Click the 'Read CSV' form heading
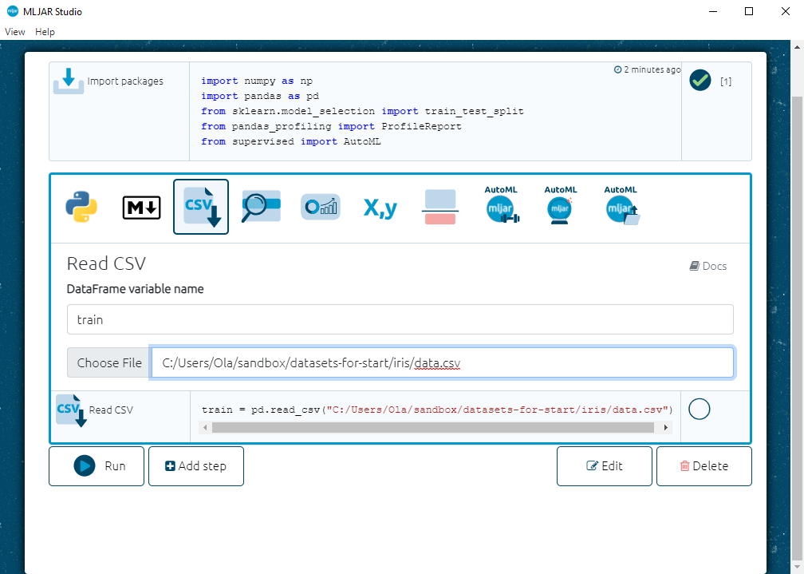 pyautogui.click(x=107, y=264)
